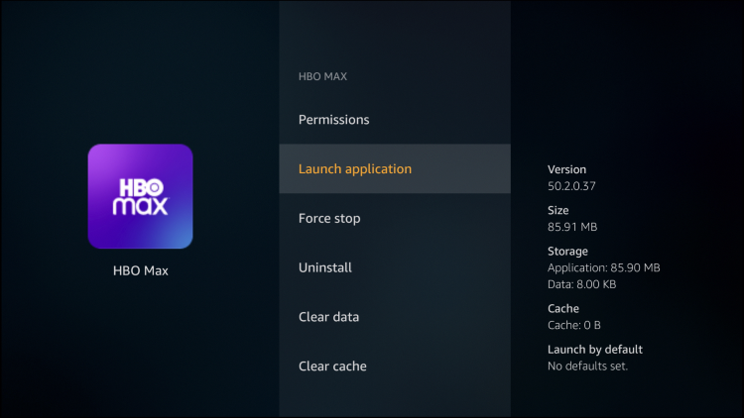This screenshot has height=418, width=744.
Task: Click the Version heading
Action: coord(566,169)
